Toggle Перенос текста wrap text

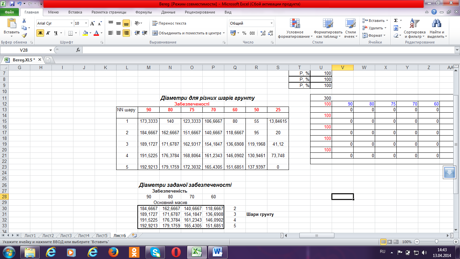pyautogui.click(x=169, y=23)
